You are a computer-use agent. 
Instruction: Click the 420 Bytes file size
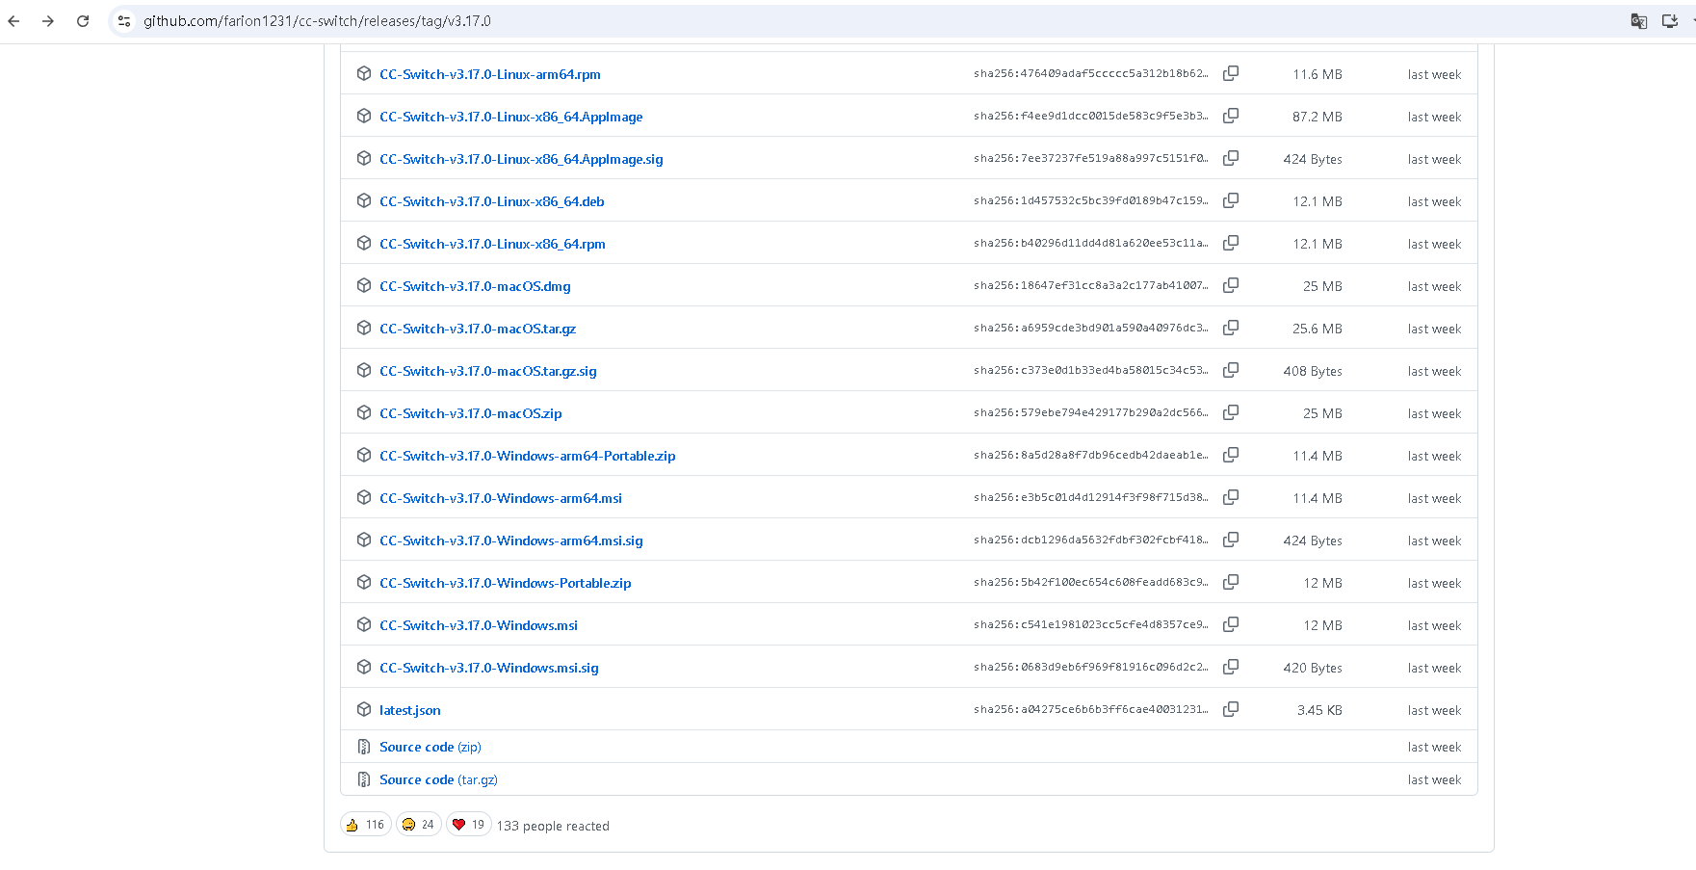[x=1313, y=668]
